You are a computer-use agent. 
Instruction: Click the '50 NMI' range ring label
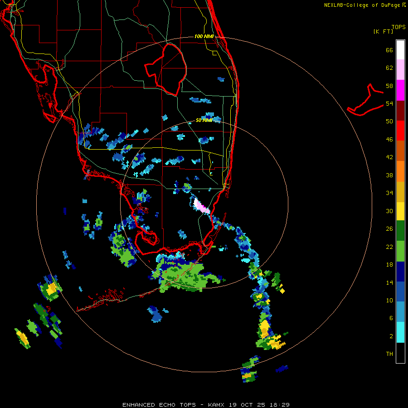pyautogui.click(x=204, y=120)
